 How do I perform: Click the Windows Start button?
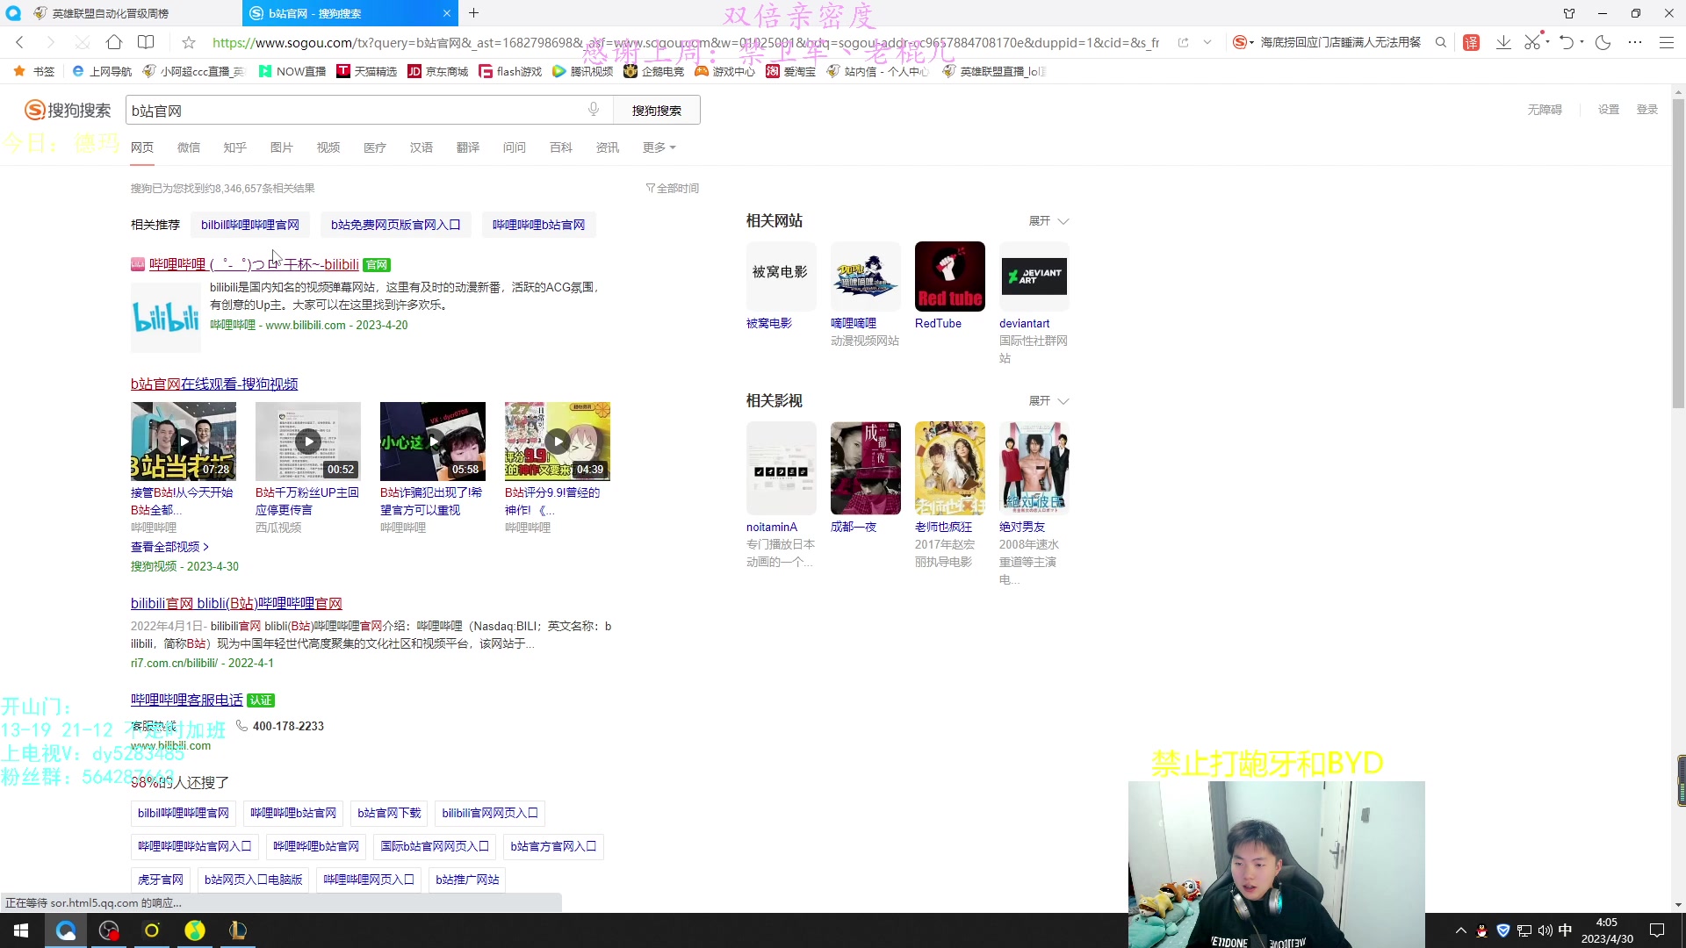[x=21, y=930]
